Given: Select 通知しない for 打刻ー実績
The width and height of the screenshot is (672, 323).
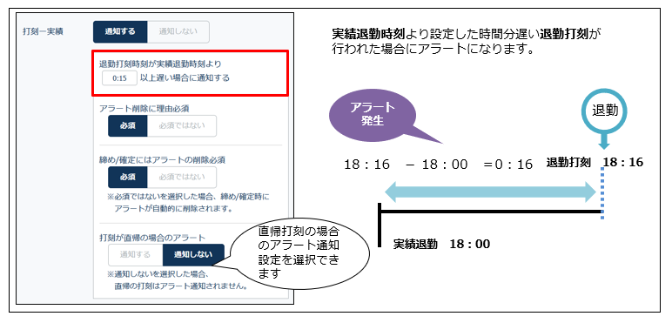Looking at the screenshot, I should pyautogui.click(x=178, y=31).
